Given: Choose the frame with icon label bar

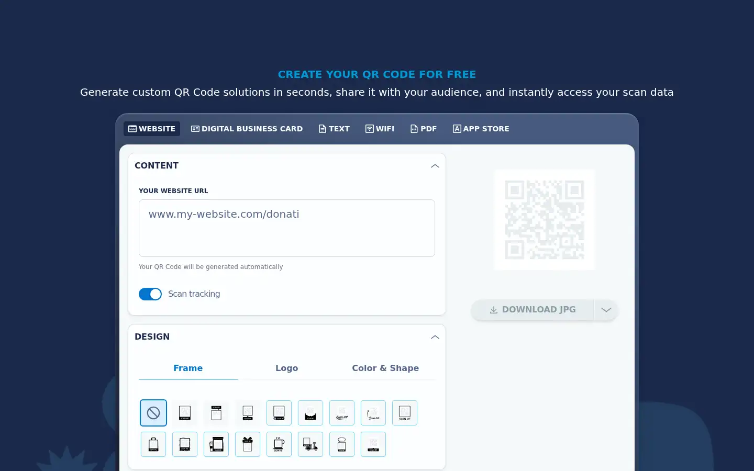Looking at the screenshot, I should coord(279,413).
